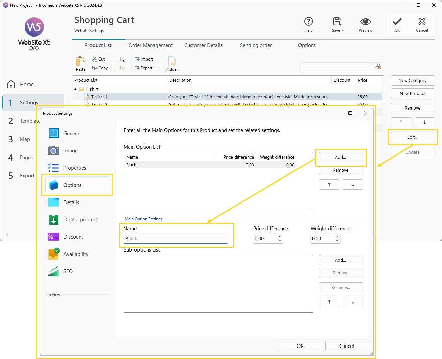Increase the Weight difference value
The width and height of the screenshot is (442, 359).
coord(337,237)
